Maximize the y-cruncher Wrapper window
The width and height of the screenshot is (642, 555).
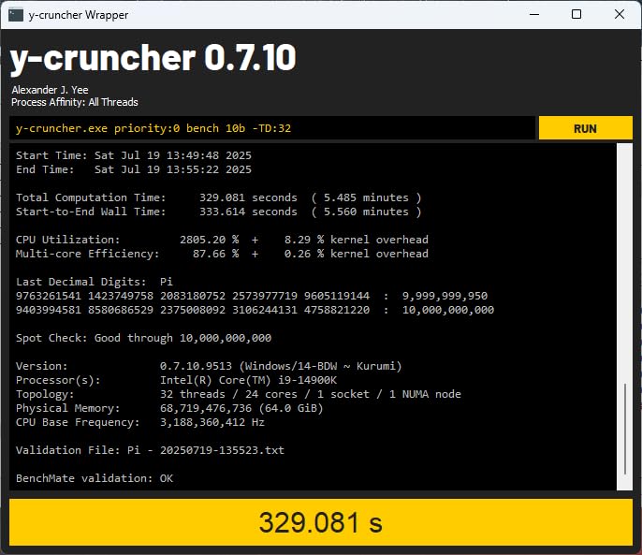tap(576, 14)
